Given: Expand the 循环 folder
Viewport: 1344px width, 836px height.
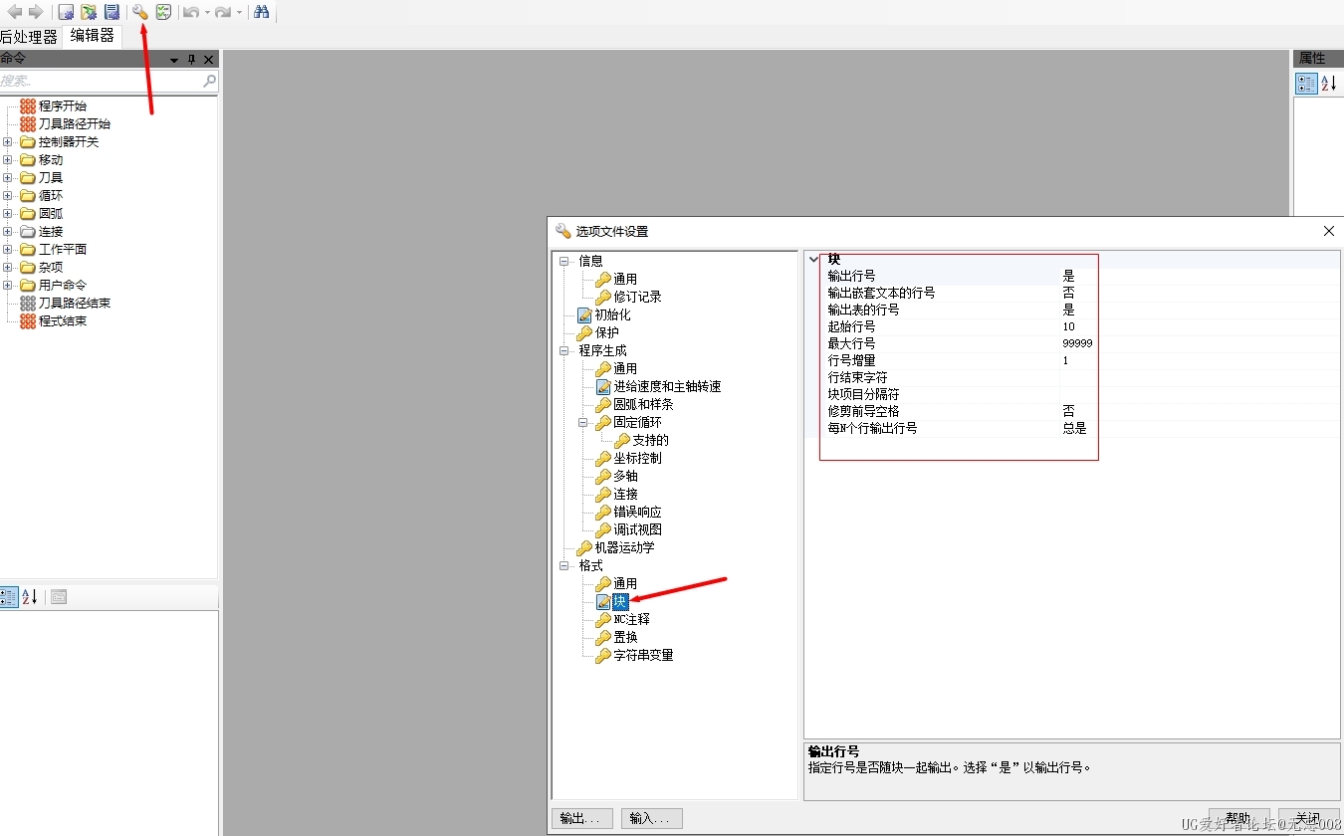Looking at the screenshot, I should coord(8,195).
